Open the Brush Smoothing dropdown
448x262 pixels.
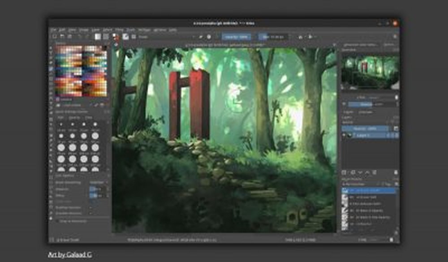tap(99, 182)
